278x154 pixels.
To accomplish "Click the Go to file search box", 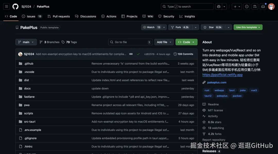I will coord(130,42).
